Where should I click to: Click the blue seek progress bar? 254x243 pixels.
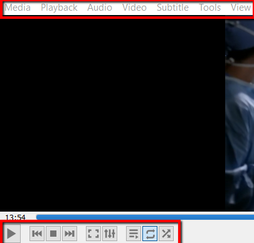[x=145, y=217]
